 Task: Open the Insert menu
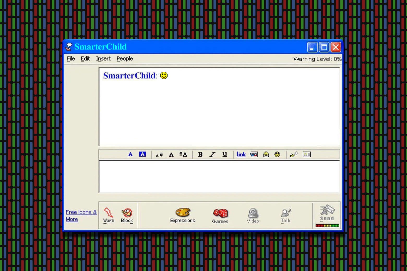103,59
